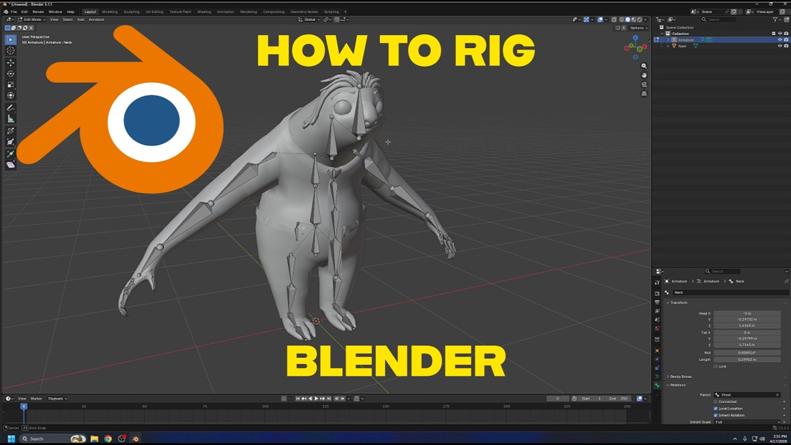Click the Marker button in the timeline

36,399
